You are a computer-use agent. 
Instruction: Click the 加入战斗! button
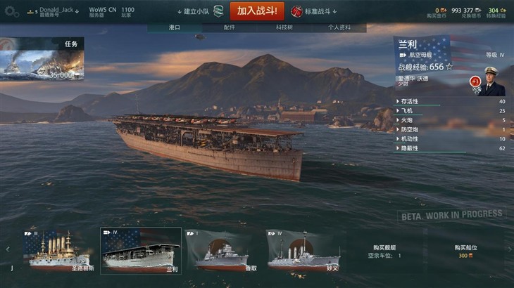(257, 11)
